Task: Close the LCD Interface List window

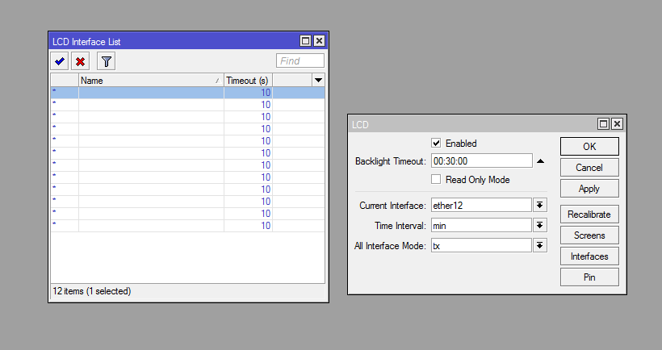Action: [x=320, y=41]
